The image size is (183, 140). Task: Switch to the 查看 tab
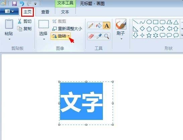(45, 12)
